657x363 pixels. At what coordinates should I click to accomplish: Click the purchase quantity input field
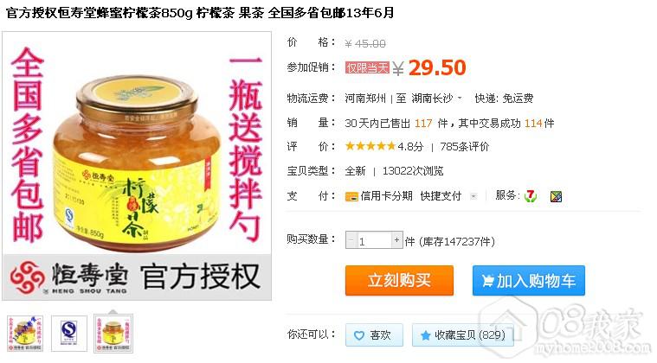tap(374, 240)
